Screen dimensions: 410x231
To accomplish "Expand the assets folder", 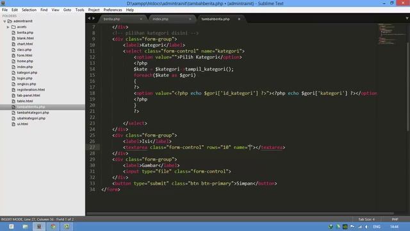I will click(8, 27).
